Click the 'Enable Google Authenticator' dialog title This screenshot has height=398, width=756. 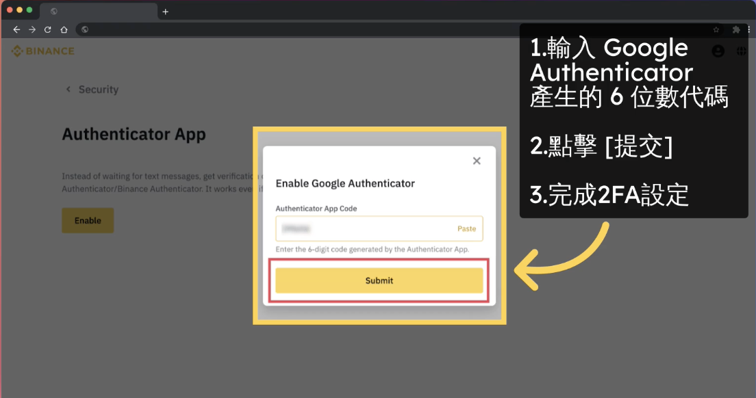click(x=345, y=183)
